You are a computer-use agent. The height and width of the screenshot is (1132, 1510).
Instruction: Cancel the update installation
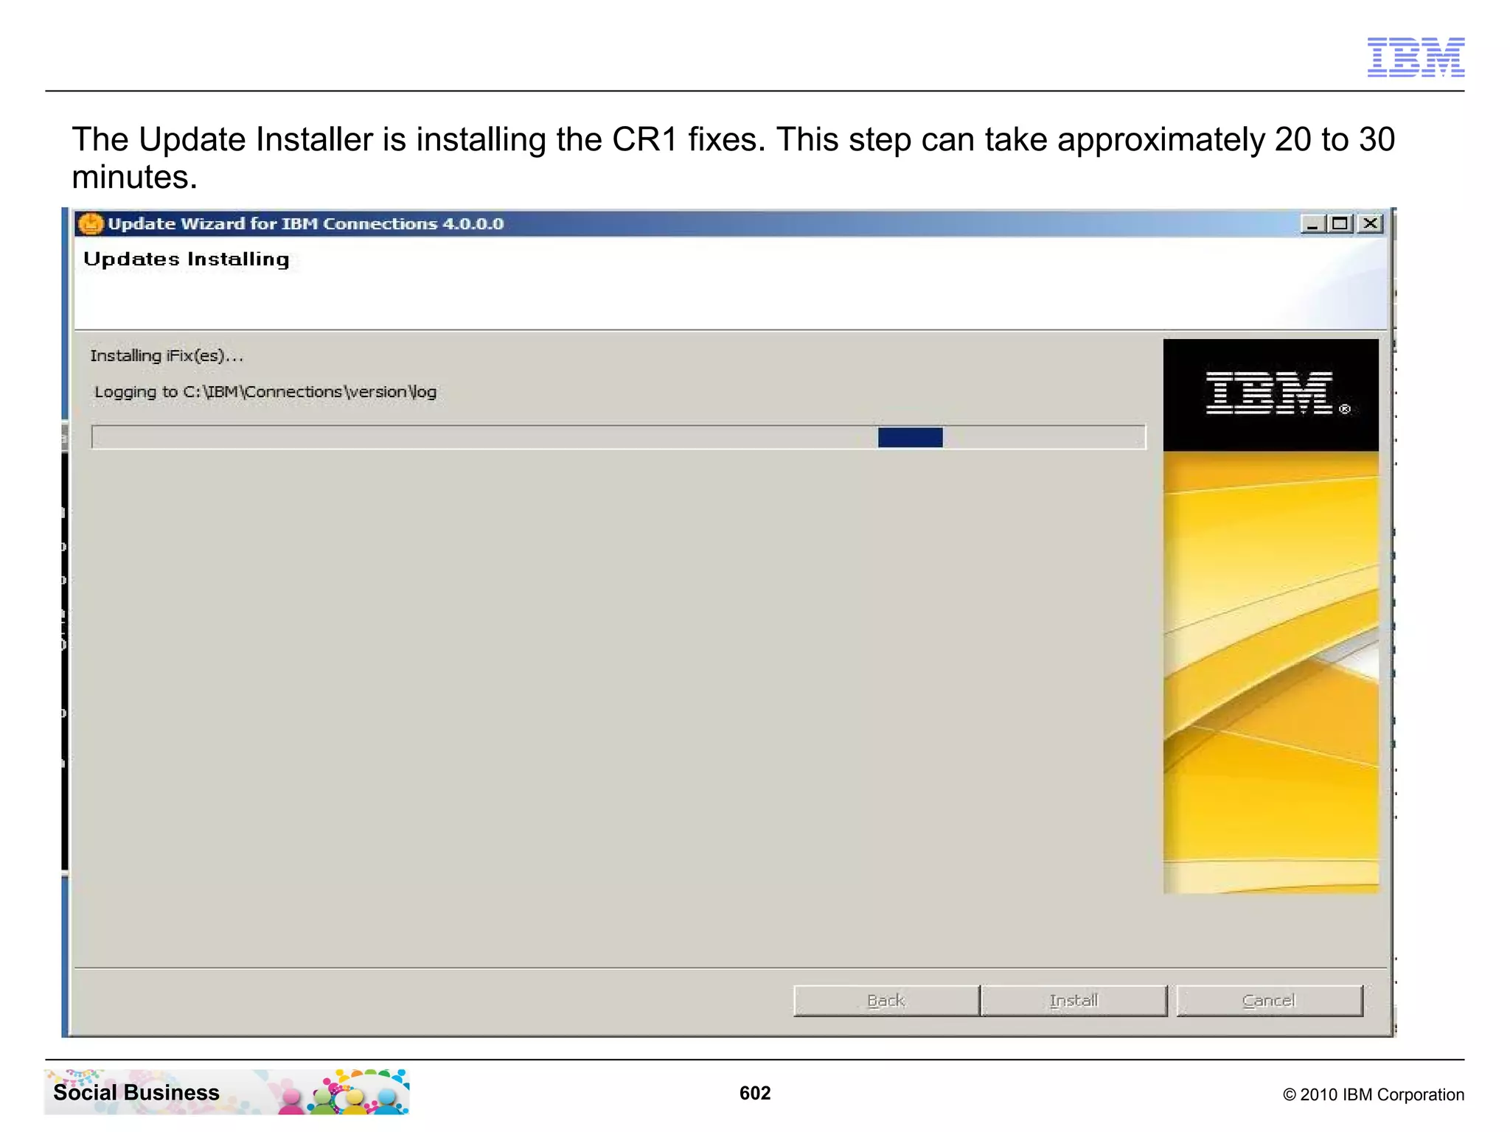(x=1269, y=1001)
